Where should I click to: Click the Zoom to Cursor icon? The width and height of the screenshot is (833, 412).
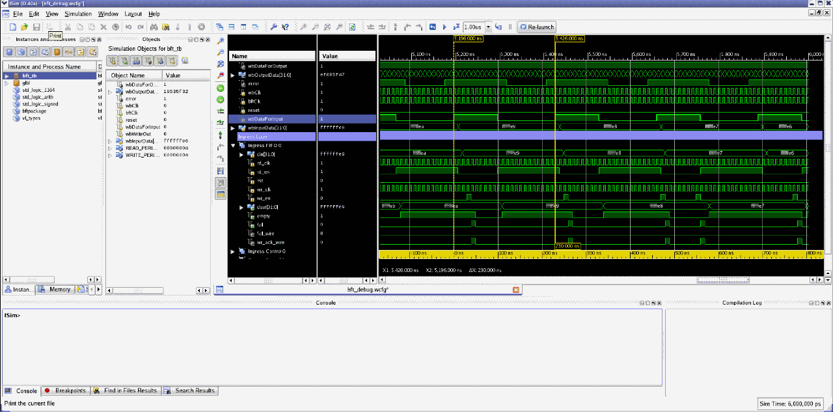(221, 76)
